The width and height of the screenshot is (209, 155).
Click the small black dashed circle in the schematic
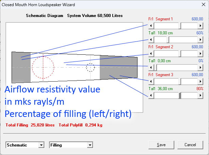tap(90, 67)
